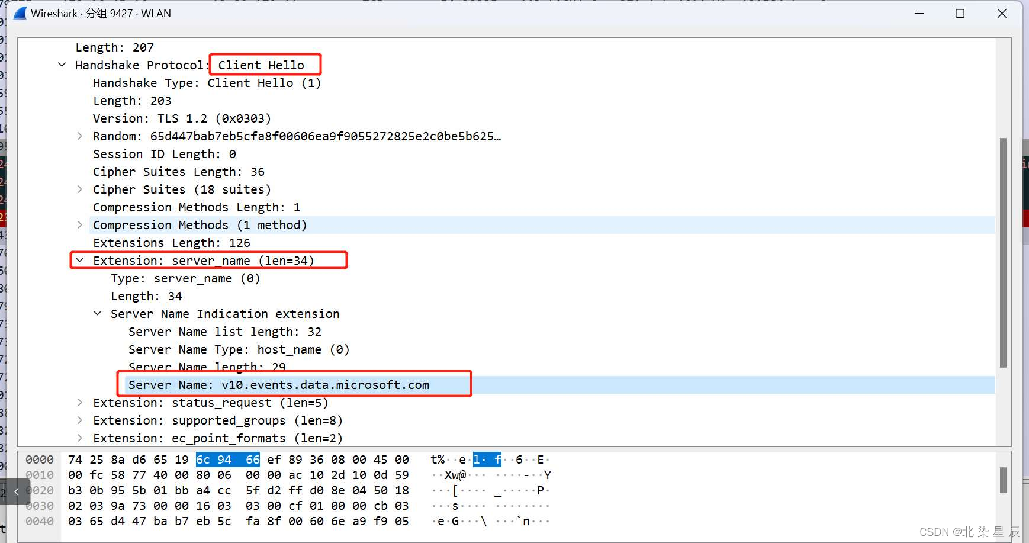1029x543 pixels.
Task: Maximize the Wireshark packet window
Action: (x=960, y=13)
